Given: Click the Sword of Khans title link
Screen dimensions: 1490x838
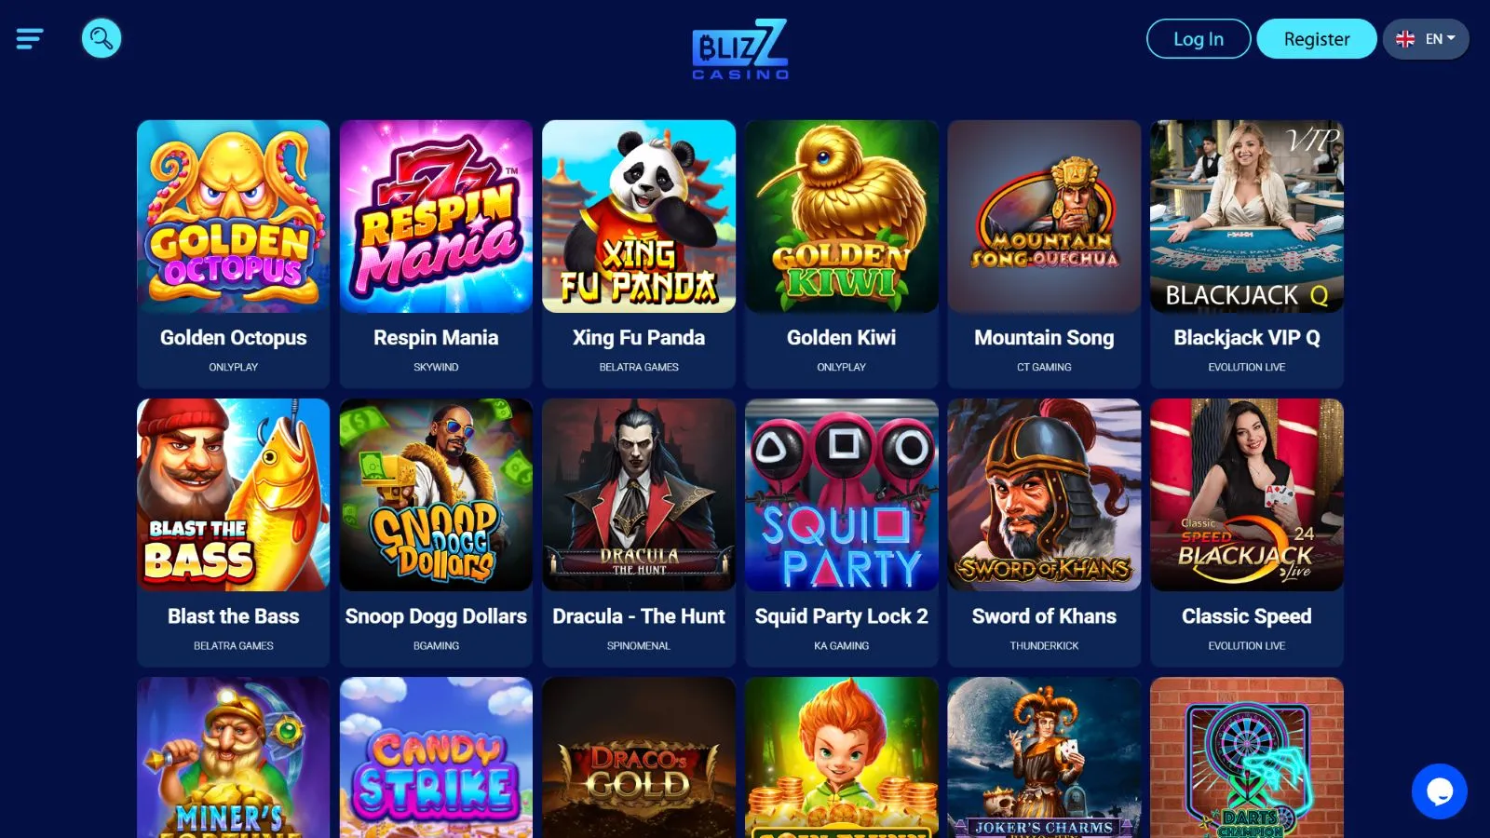Looking at the screenshot, I should tap(1044, 616).
